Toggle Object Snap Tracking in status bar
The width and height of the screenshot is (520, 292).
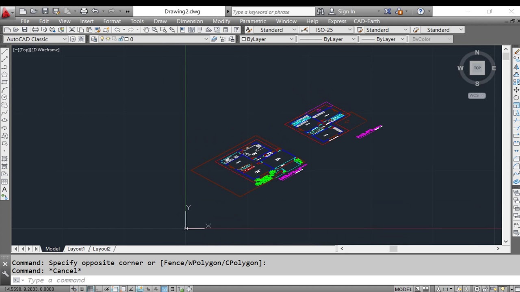pyautogui.click(x=131, y=289)
